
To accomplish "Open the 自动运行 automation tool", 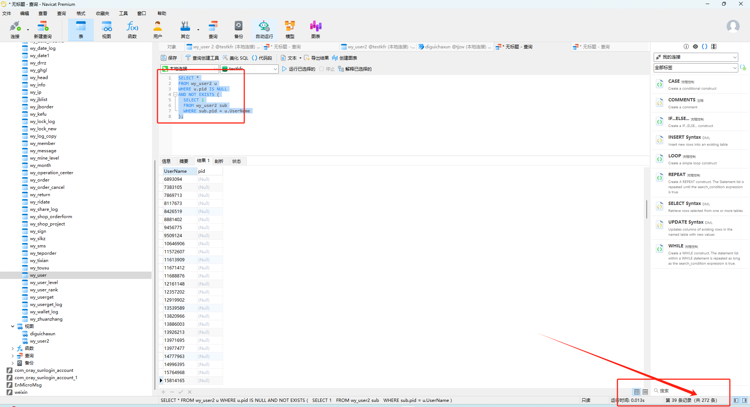I will [x=264, y=29].
